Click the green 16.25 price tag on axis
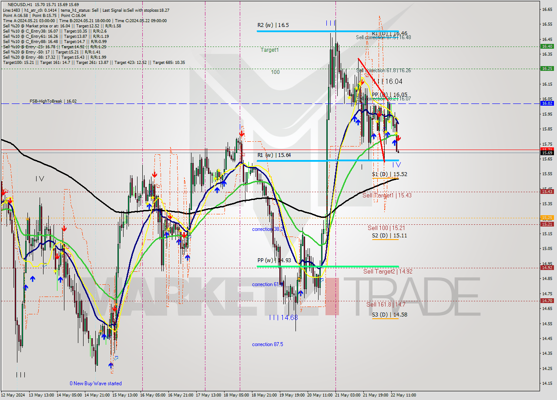Screen dimensions: 557x400 pyautogui.click(x=547, y=68)
